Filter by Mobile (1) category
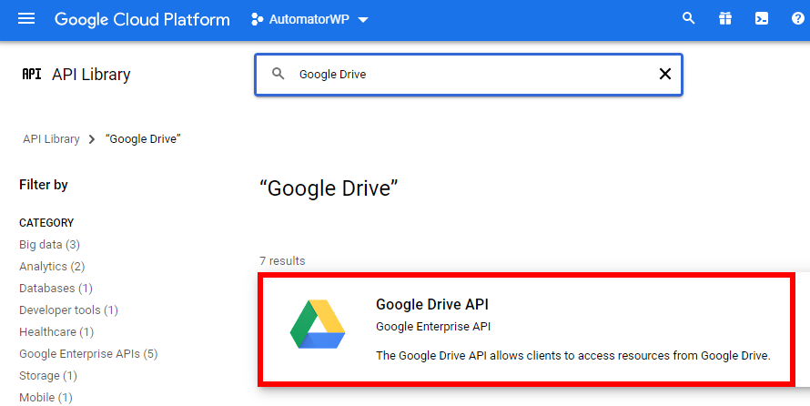 46,397
